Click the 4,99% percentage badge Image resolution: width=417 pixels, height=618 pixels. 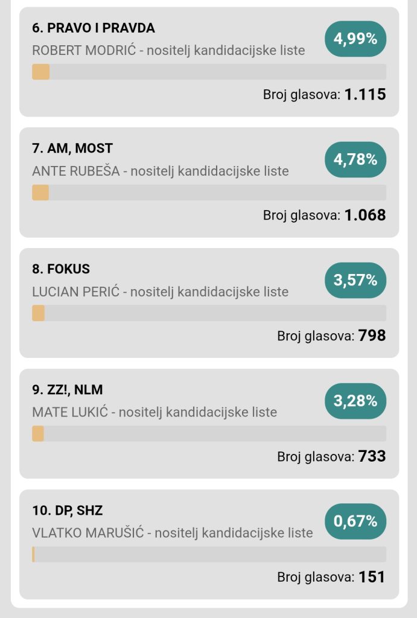point(355,39)
